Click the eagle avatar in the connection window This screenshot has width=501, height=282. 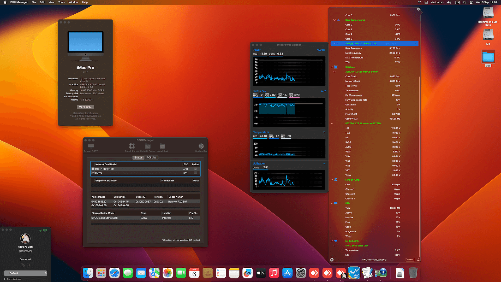(x=25, y=238)
